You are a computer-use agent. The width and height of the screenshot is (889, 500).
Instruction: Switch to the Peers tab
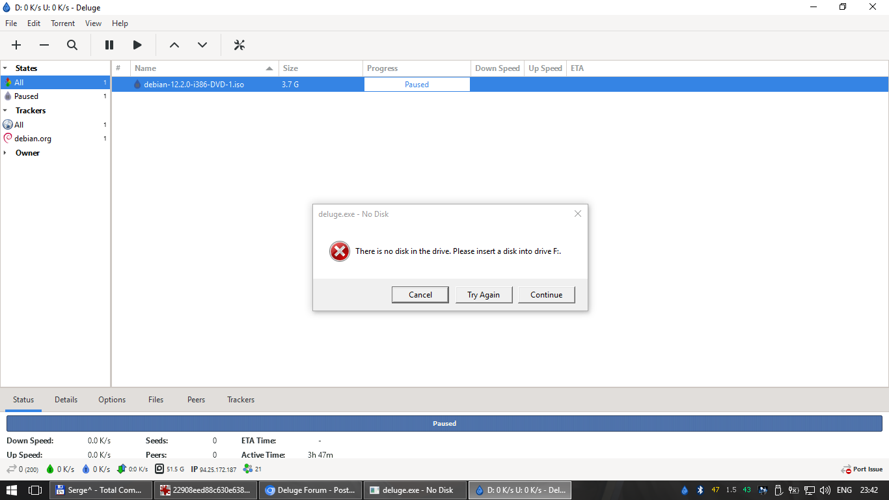coord(196,400)
